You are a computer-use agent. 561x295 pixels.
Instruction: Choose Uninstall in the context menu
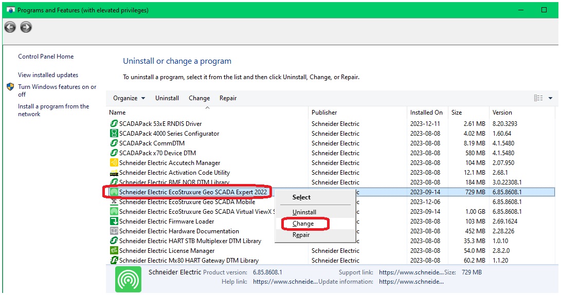[x=304, y=212]
